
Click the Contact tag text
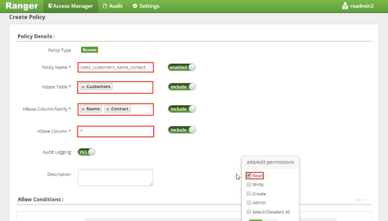(x=120, y=109)
